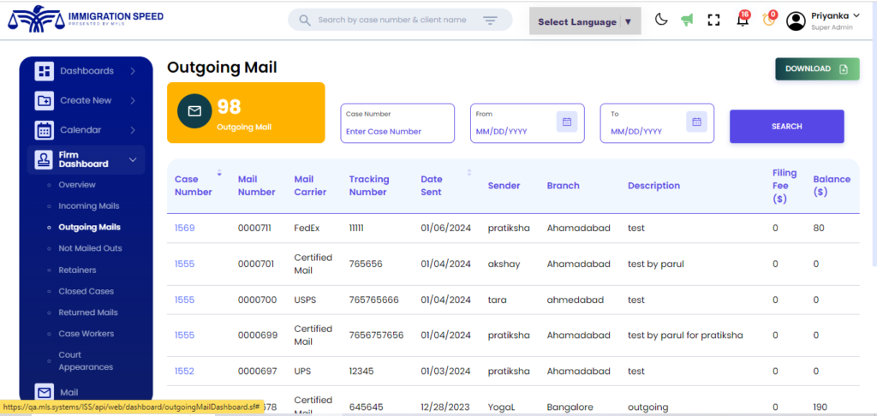Click the Dashboards grid icon

(x=45, y=71)
